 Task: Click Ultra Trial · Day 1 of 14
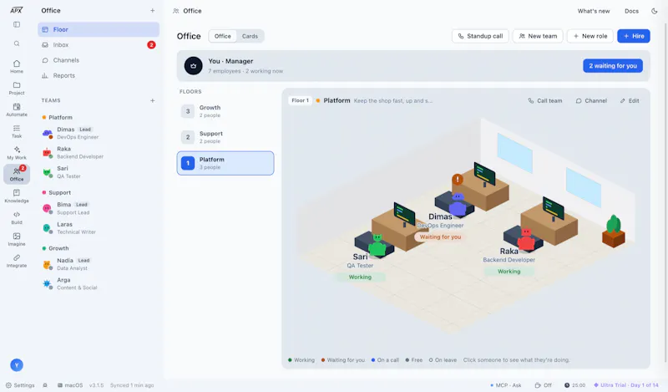click(626, 385)
